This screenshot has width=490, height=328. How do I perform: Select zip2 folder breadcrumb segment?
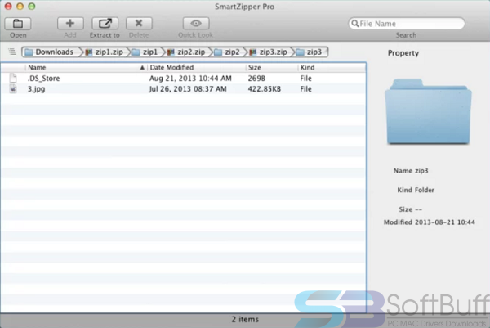tap(227, 52)
